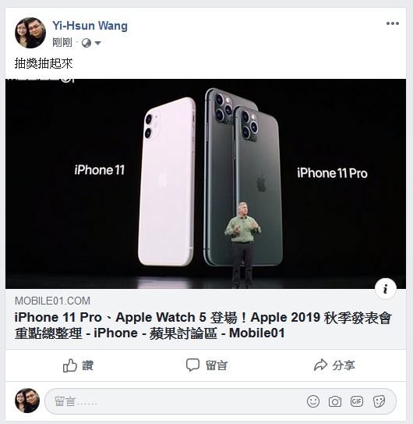Like the post with thumbs-up icon
The width and height of the screenshot is (413, 424).
70,365
